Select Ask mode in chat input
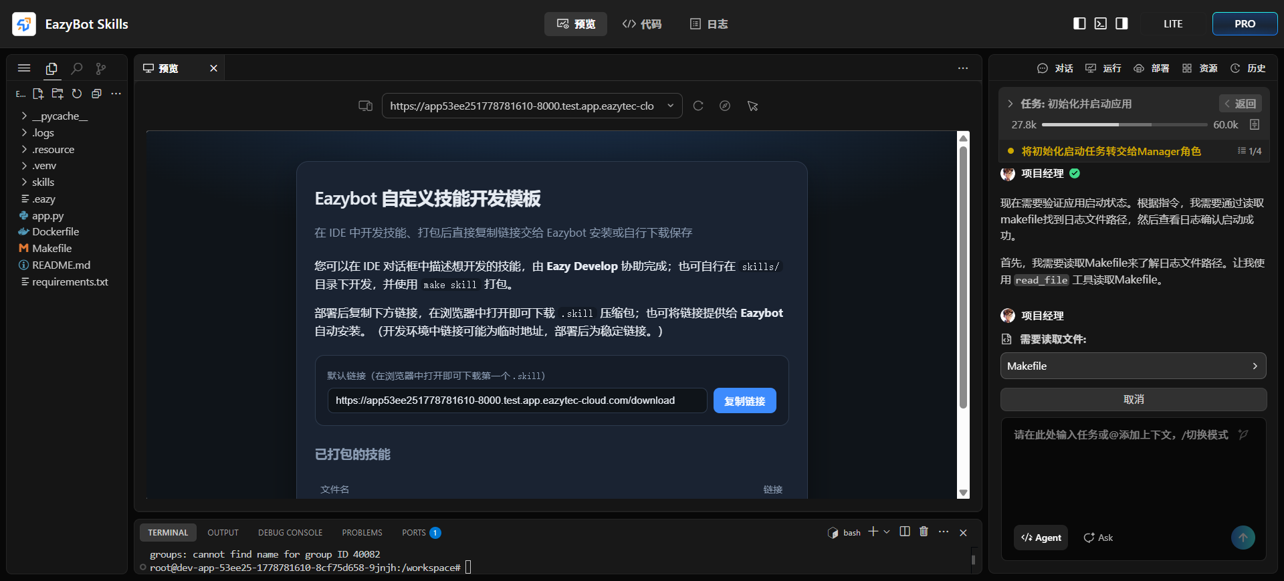This screenshot has width=1284, height=581. [1098, 538]
